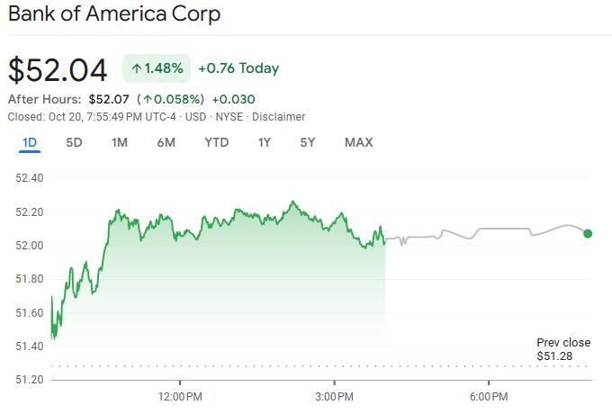Click the 12:00 PM time axis label
Image resolution: width=612 pixels, height=414 pixels.
(180, 396)
